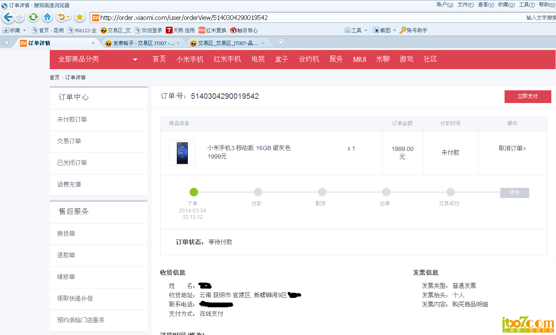
Task: Open 电视 navigation item
Action: pyautogui.click(x=258, y=59)
